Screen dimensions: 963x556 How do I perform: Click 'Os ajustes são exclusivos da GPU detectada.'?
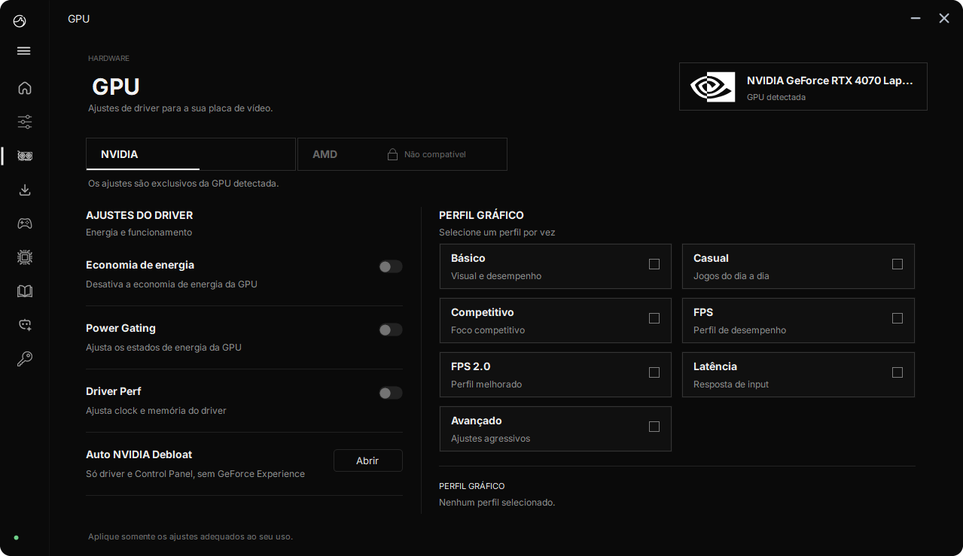tap(183, 184)
